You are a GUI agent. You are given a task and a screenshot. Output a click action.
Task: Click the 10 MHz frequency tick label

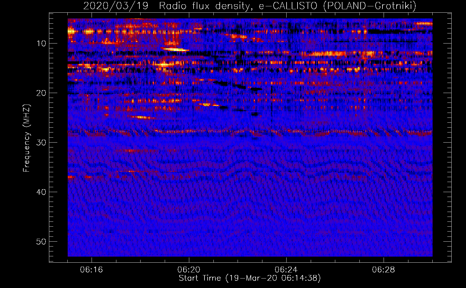click(x=41, y=43)
